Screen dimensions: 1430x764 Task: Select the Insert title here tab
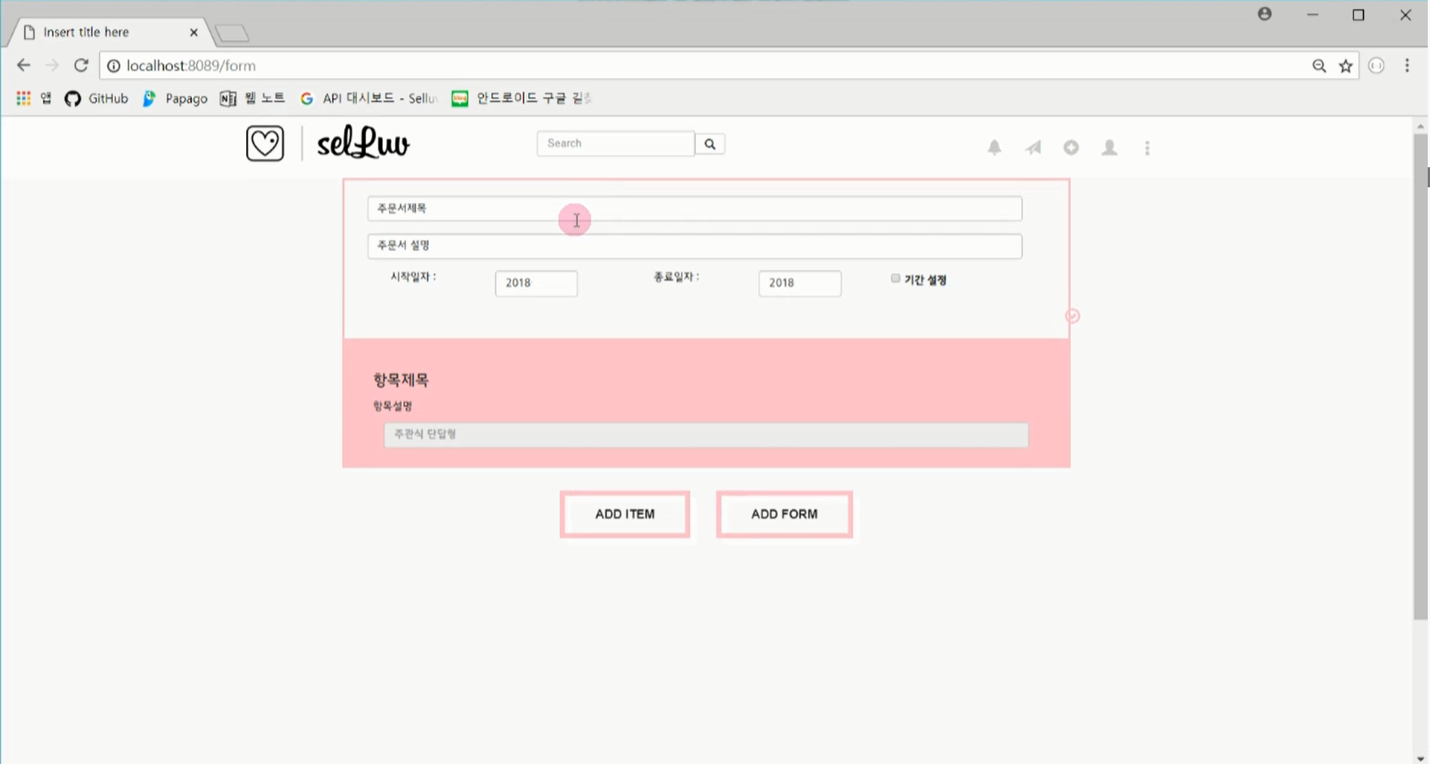[97, 32]
